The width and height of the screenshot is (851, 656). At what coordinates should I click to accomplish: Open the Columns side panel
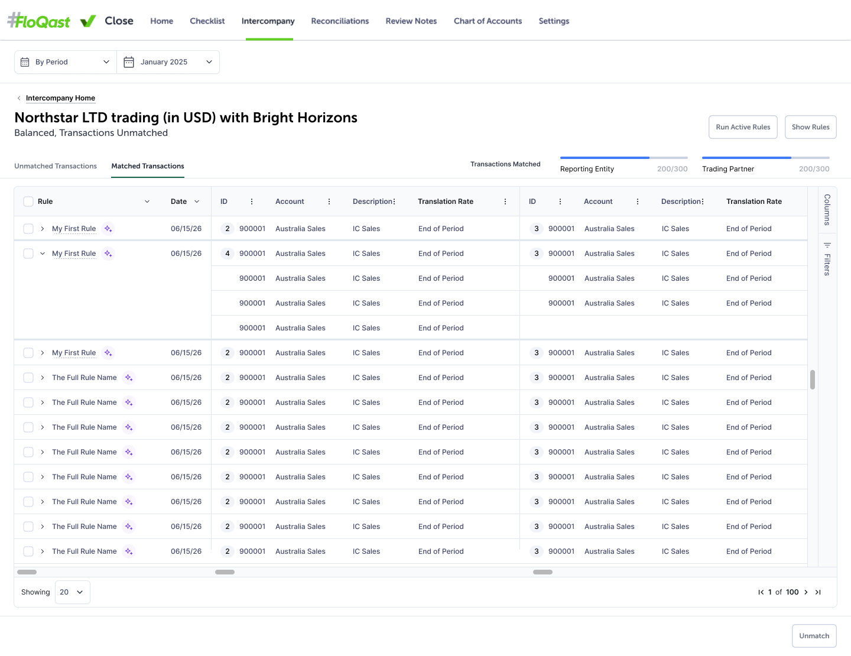coord(827,210)
